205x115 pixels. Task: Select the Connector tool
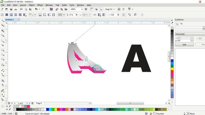click(x=3, y=75)
